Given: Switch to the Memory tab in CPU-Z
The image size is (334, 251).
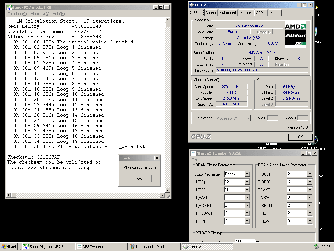Looking at the screenshot, I should pos(246,13).
